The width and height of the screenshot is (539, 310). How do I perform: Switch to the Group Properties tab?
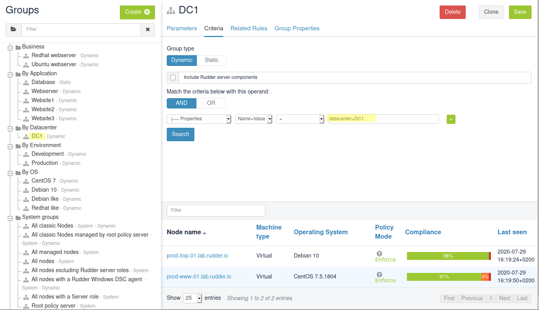297,28
